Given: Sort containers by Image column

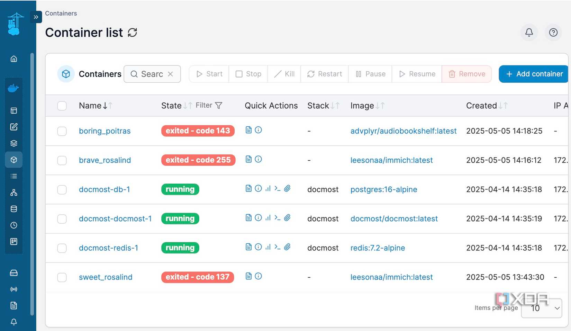Looking at the screenshot, I should click(x=368, y=106).
